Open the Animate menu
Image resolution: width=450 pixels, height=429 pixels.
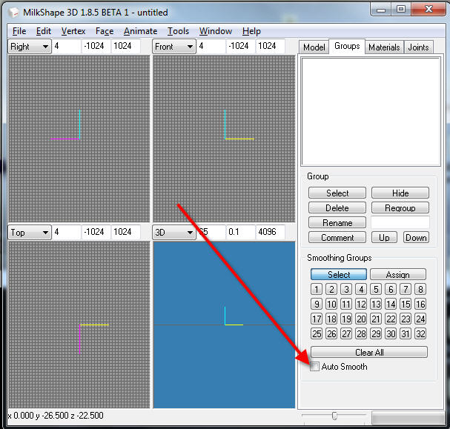[x=140, y=31]
